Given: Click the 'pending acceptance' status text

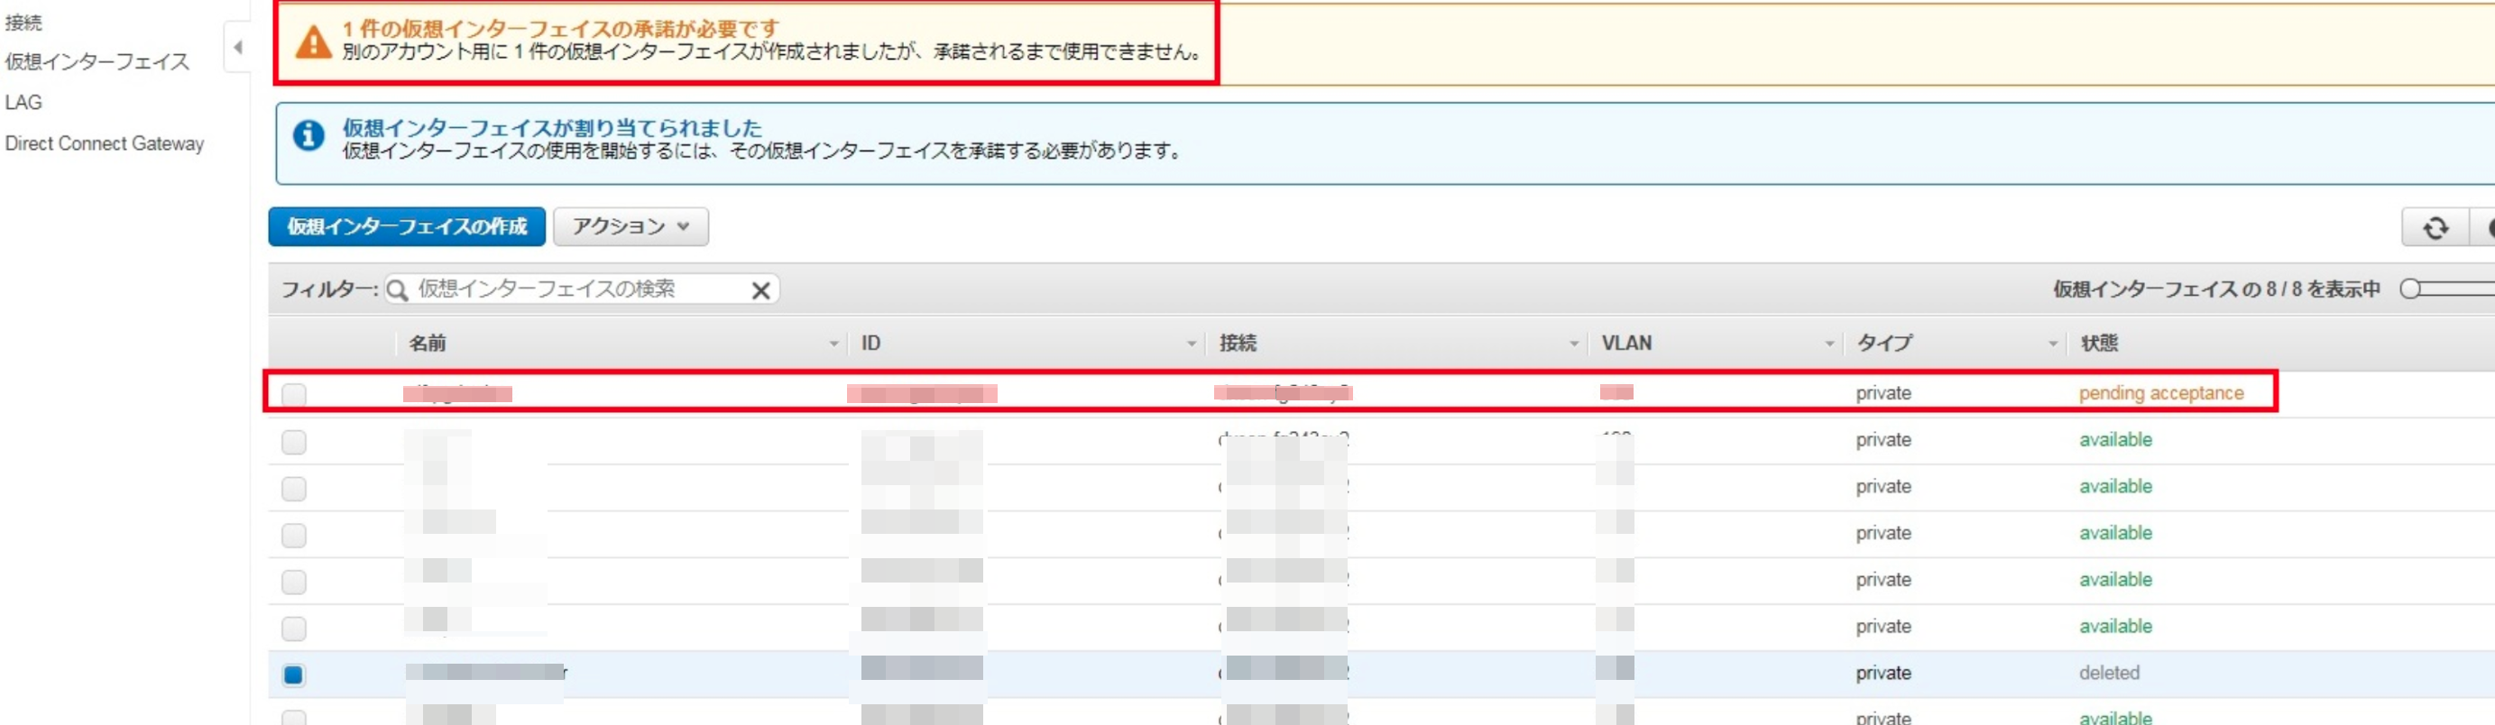Looking at the screenshot, I should pos(2161,393).
